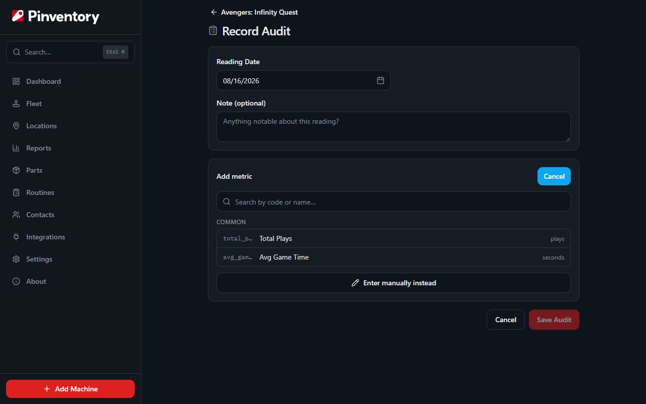646x404 pixels.
Task: Click the Ctrl K shortcut badge
Action: pyautogui.click(x=116, y=52)
